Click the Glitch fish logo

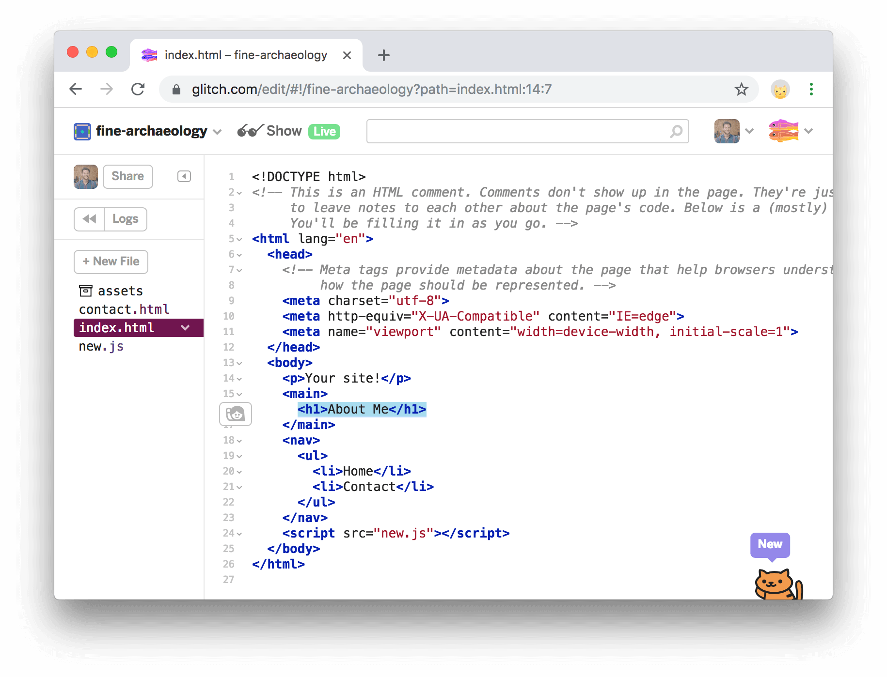click(x=783, y=131)
